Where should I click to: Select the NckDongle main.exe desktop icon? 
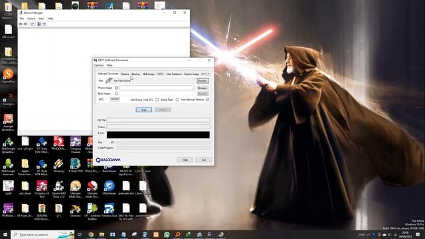(8, 167)
